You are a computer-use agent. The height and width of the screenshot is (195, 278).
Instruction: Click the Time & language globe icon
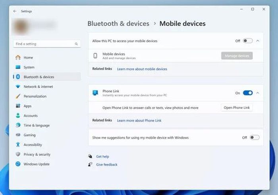18,125
